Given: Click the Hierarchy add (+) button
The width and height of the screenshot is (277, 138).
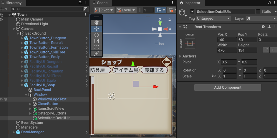Looking at the screenshot, I should pyautogui.click(x=2, y=9).
